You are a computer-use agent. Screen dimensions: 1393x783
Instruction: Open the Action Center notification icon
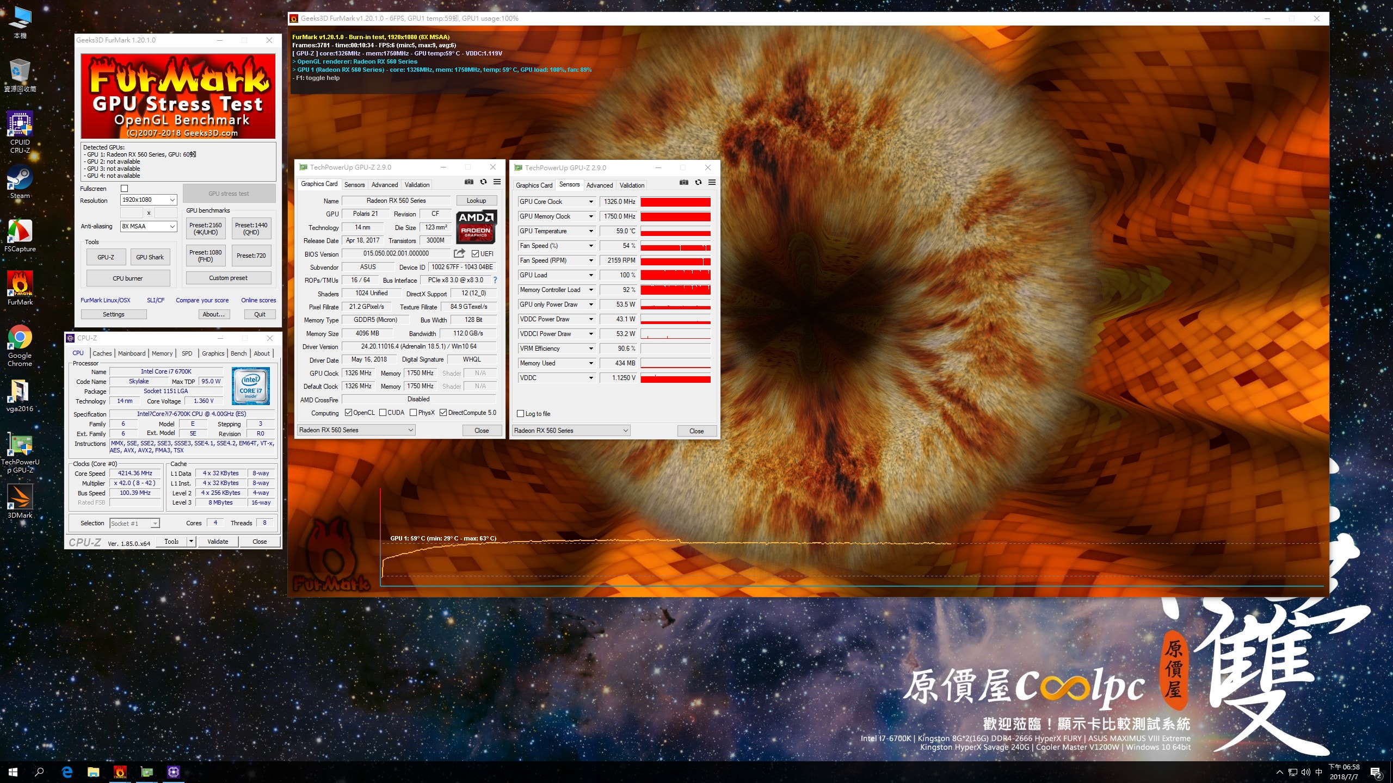[x=1376, y=772]
